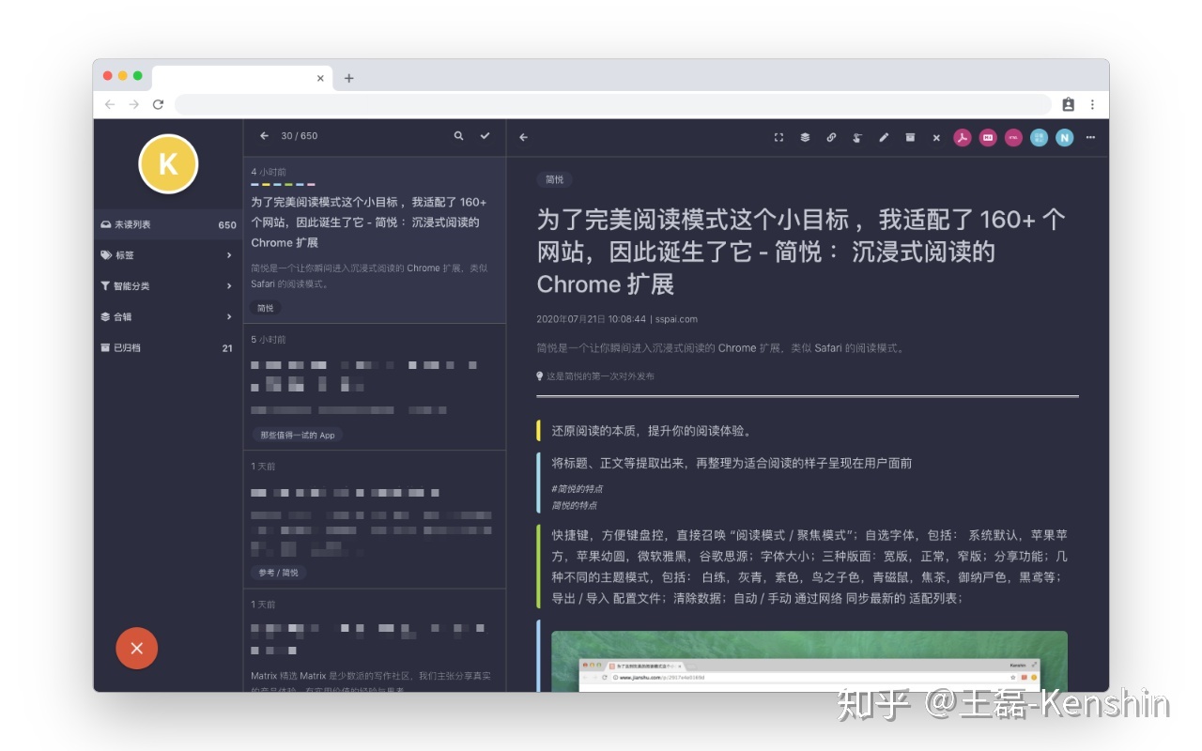Click the 21 archived count

click(227, 348)
